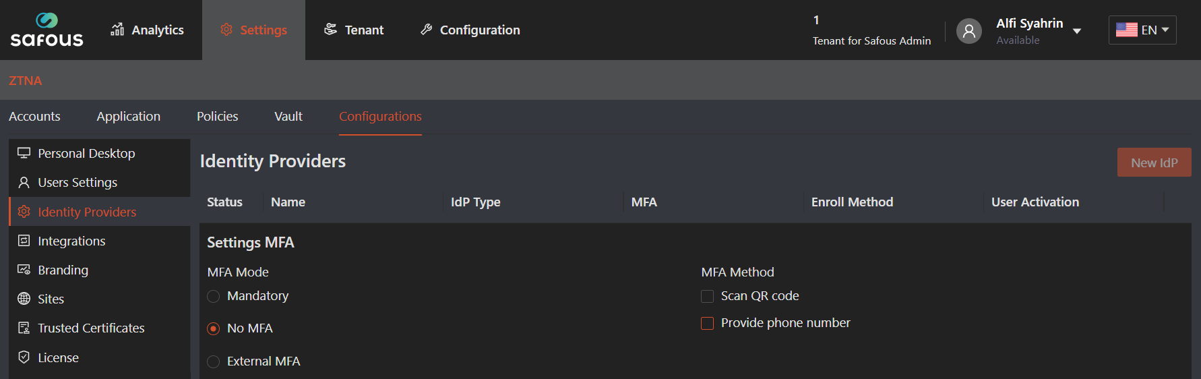Open the EN language dropdown
The image size is (1201, 379).
[x=1142, y=30]
